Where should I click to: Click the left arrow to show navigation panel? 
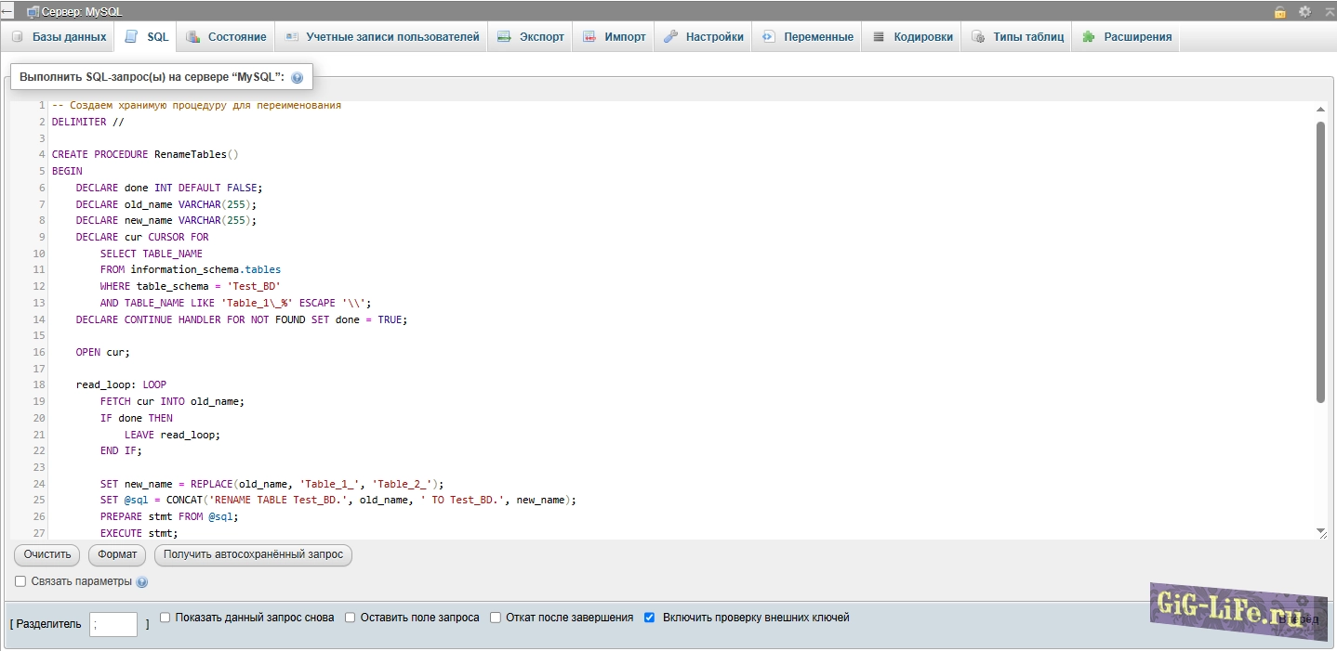pyautogui.click(x=7, y=12)
